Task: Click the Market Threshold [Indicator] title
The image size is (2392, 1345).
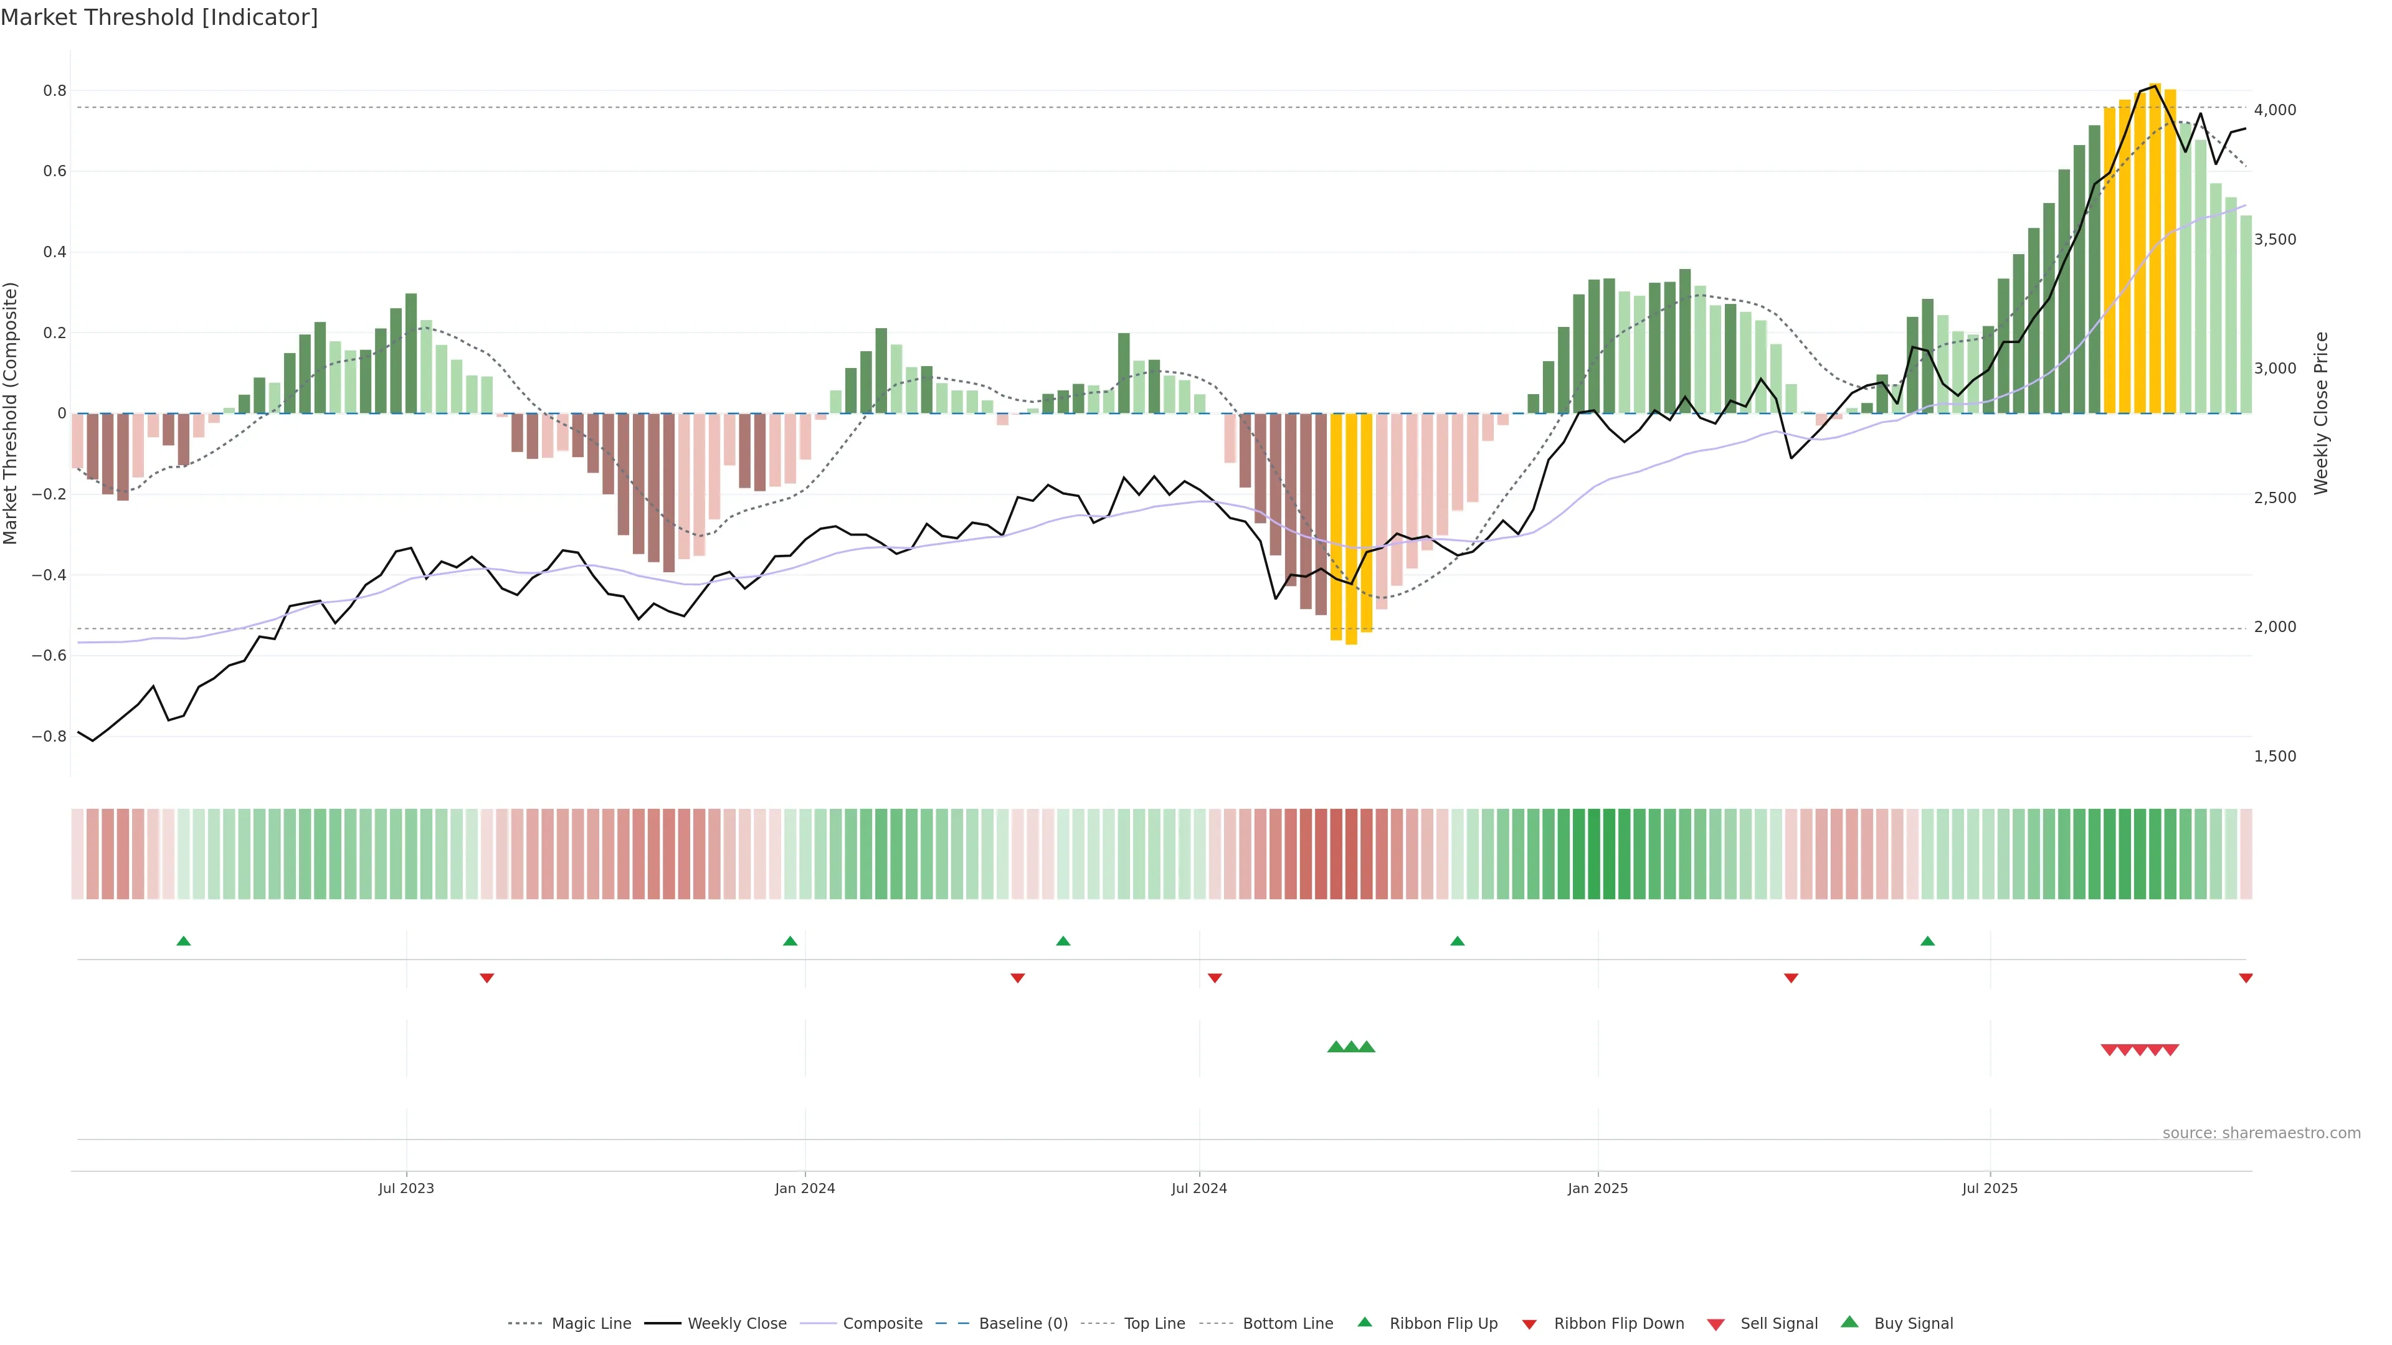Action: (159, 17)
